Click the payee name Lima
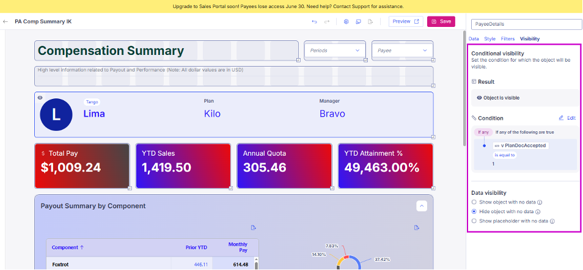The image size is (583, 270). [94, 114]
